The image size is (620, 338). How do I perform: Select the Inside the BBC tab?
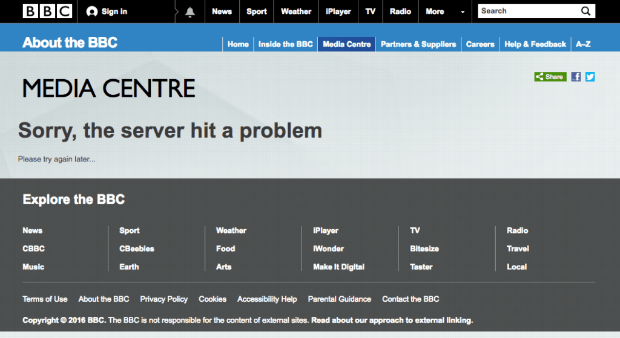[x=286, y=44]
